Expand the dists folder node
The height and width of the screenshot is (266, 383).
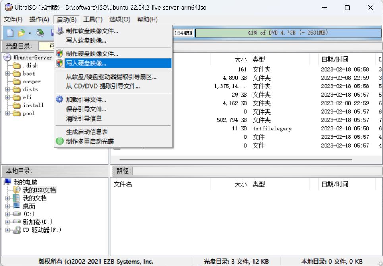pos(8,89)
